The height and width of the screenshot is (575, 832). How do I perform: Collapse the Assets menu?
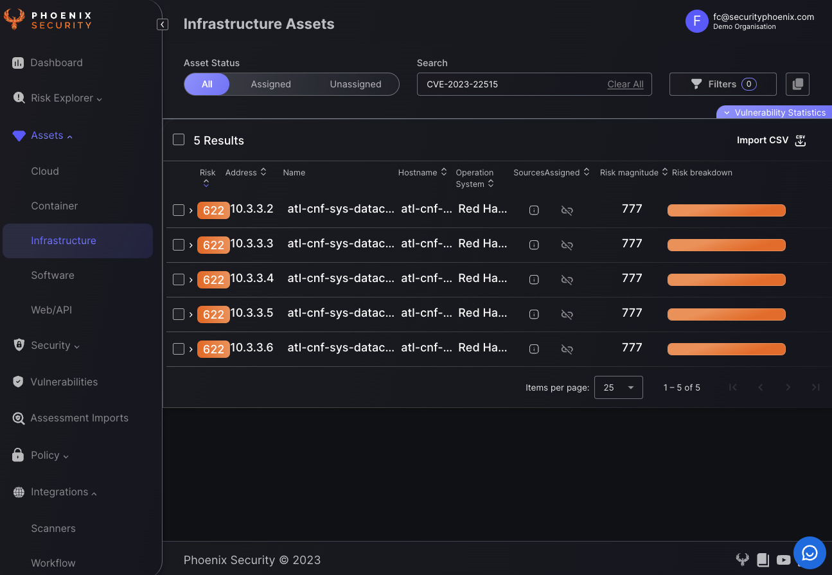tap(51, 136)
